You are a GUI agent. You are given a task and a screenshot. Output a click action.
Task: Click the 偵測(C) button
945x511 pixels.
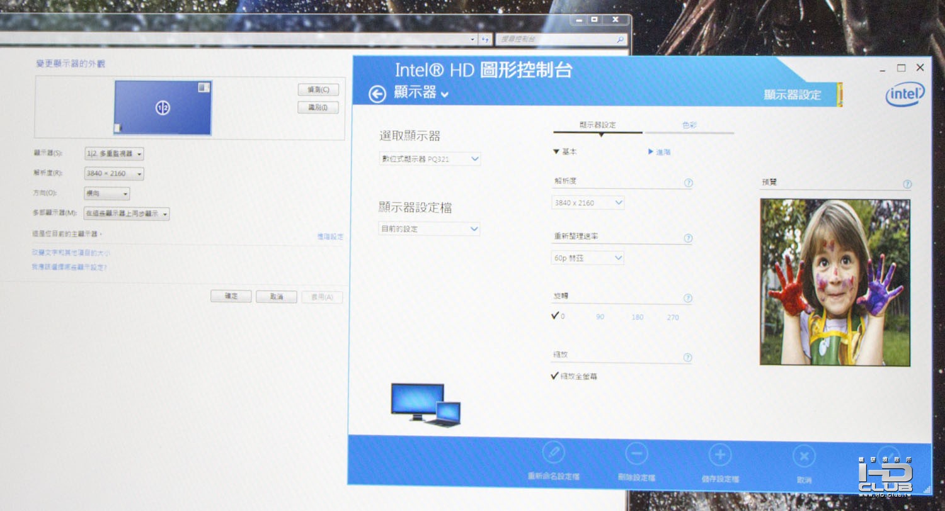pos(318,90)
